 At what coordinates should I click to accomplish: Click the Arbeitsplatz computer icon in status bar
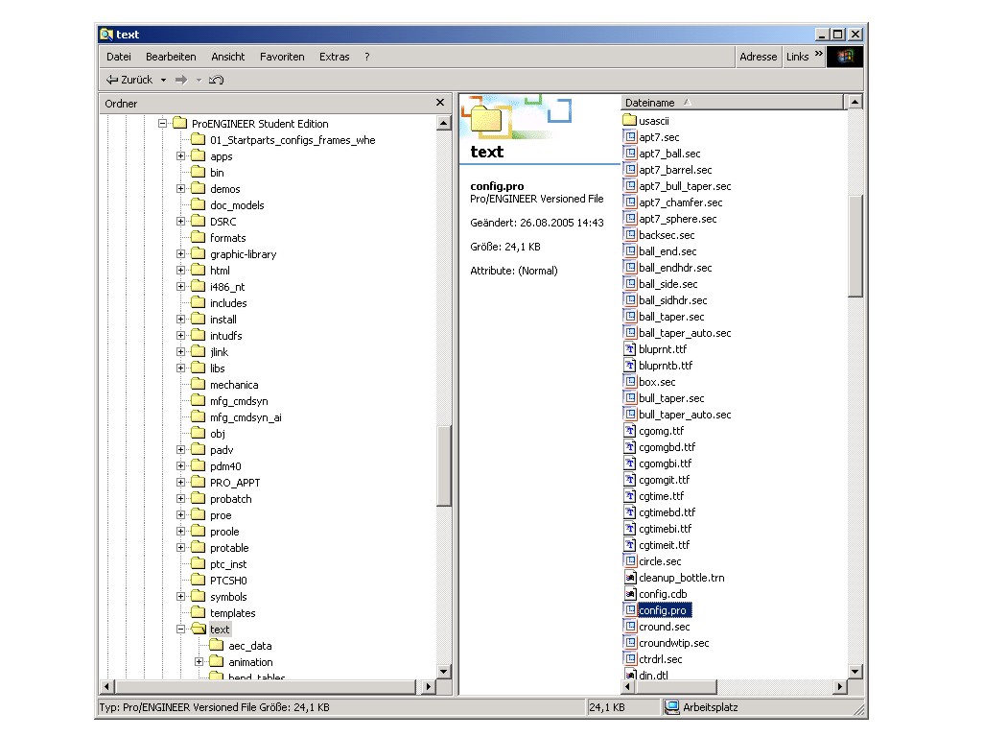coord(671,707)
